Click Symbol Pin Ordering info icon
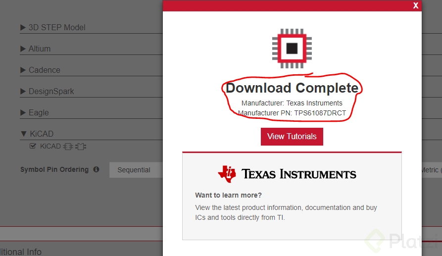 96,169
